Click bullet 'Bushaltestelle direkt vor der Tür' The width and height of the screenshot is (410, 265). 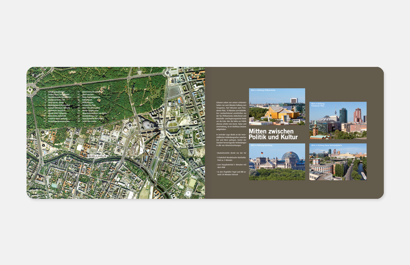click(x=232, y=153)
